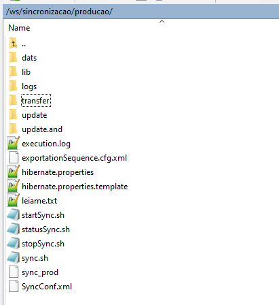Screen dimensions: 279x305
Task: Click the /ws/sincronizacao/producao/ path bar
Action: coord(141,12)
